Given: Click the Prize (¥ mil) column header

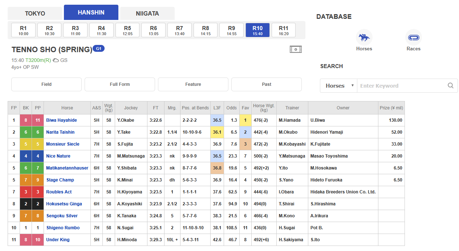Looking at the screenshot, I should tap(391, 108).
